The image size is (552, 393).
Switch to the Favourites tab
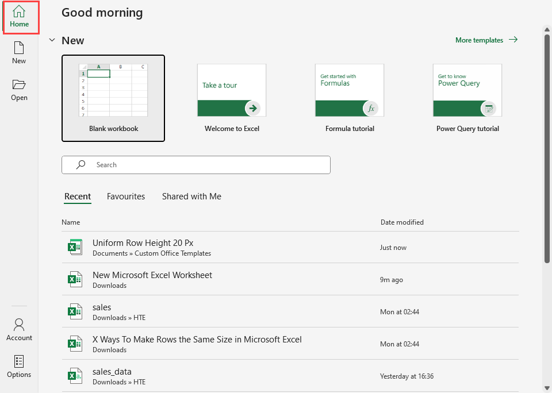pyautogui.click(x=126, y=196)
